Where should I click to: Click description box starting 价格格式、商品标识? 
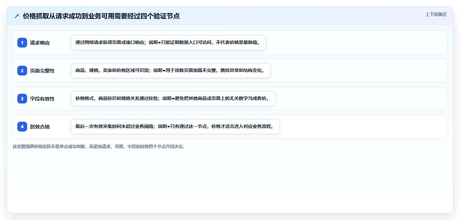pos(173,99)
